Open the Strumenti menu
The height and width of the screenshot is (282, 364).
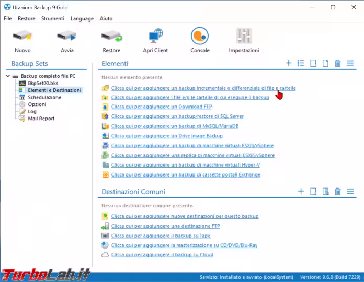pyautogui.click(x=53, y=18)
